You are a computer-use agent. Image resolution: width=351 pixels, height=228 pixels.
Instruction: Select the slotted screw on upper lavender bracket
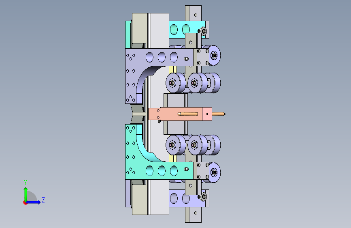click(186, 59)
